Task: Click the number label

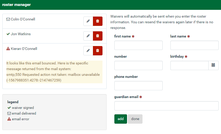Action: tap(121, 56)
